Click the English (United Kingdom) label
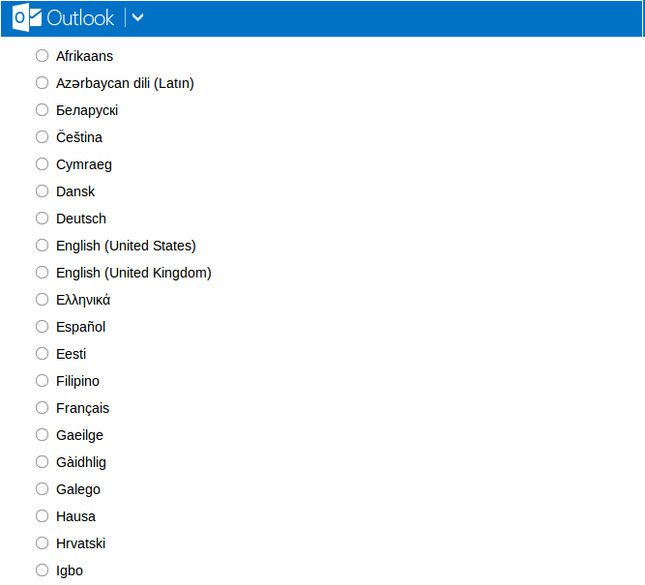The height and width of the screenshot is (585, 645). pos(133,274)
